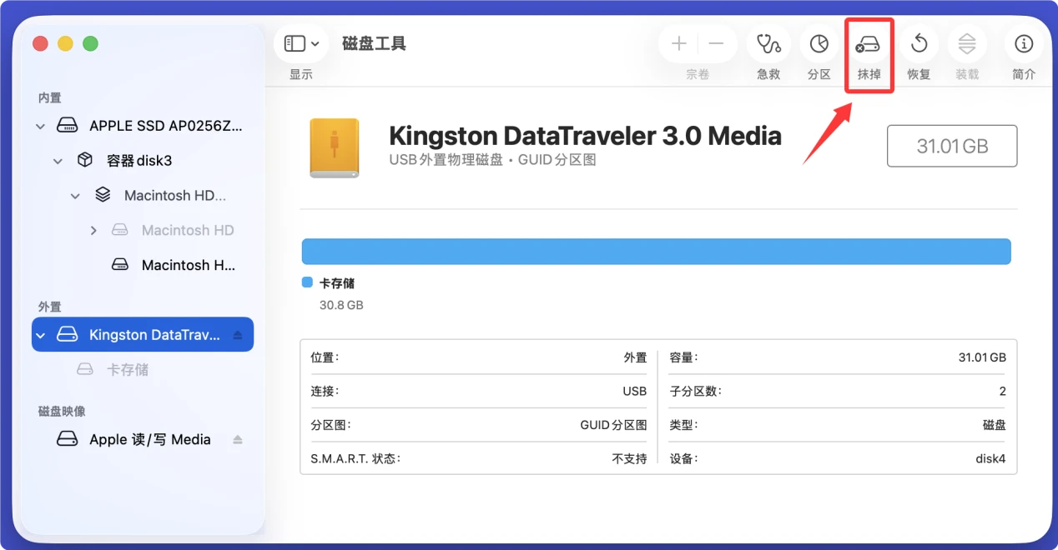Select the Macintosh H... data volume
The width and height of the screenshot is (1058, 550).
click(x=143, y=265)
